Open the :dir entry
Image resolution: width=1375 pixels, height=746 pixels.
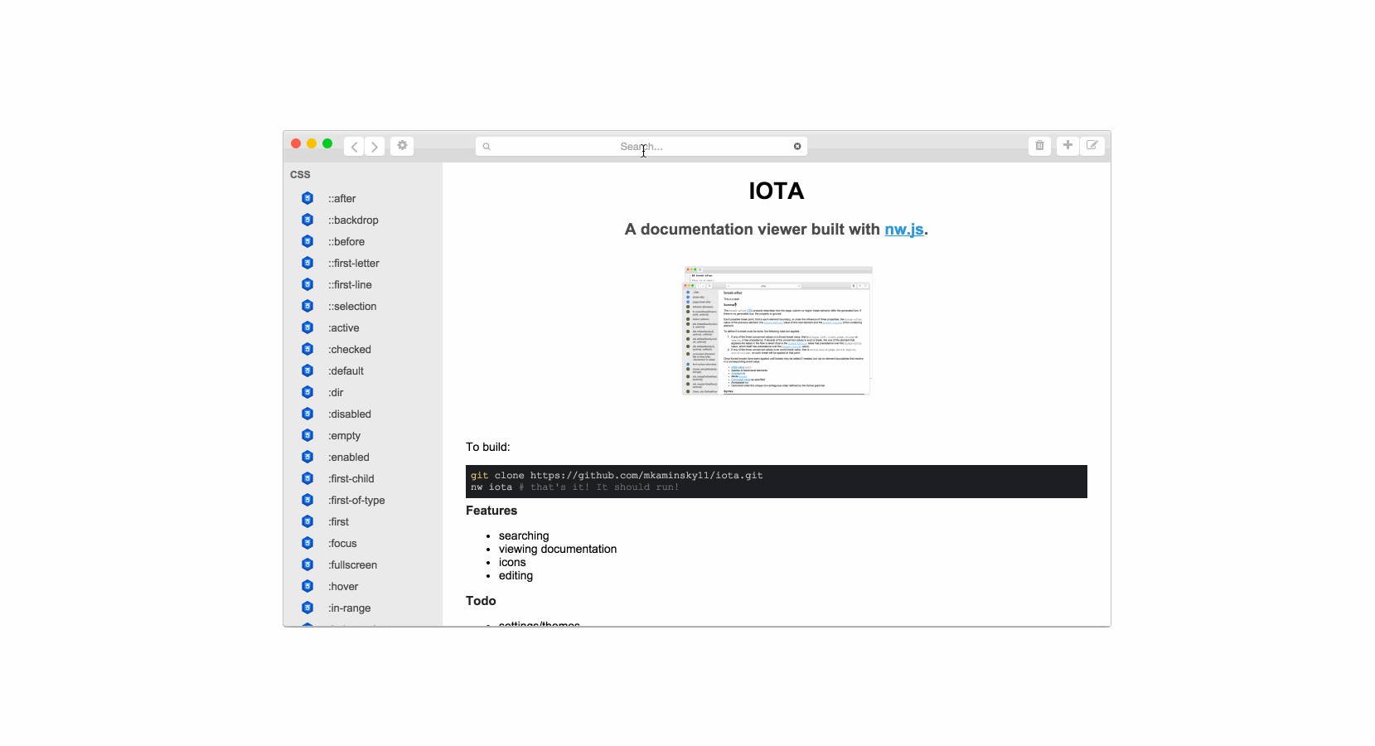pos(336,393)
